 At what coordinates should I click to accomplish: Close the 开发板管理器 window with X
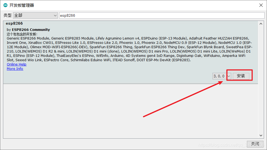point(261,5)
